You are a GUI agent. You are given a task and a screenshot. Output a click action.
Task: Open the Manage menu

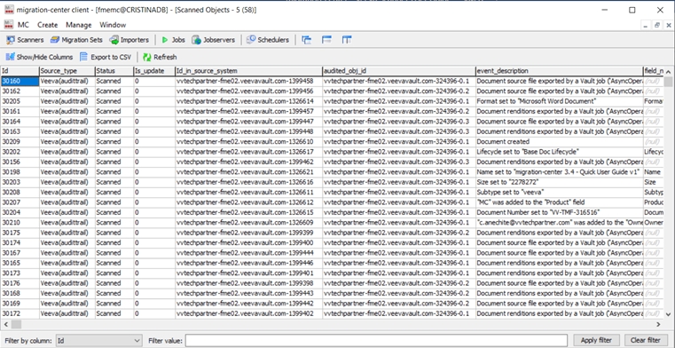click(78, 25)
